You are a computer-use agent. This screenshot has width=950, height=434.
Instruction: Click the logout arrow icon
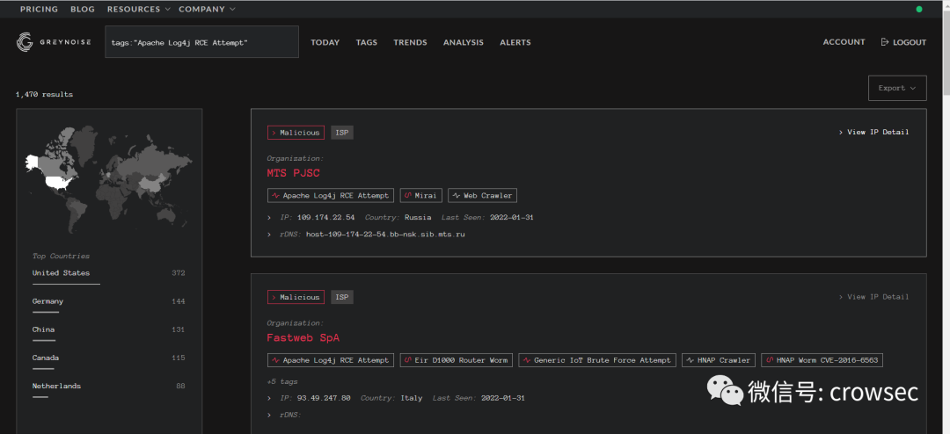885,42
